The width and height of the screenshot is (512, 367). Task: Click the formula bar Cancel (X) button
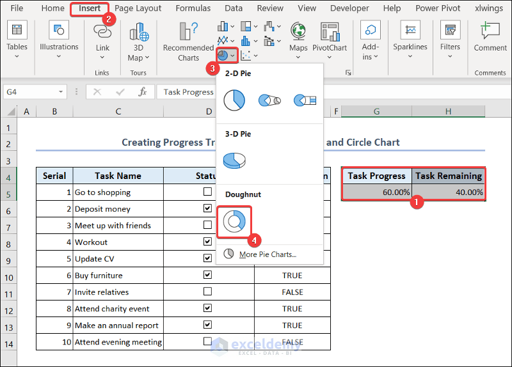97,92
